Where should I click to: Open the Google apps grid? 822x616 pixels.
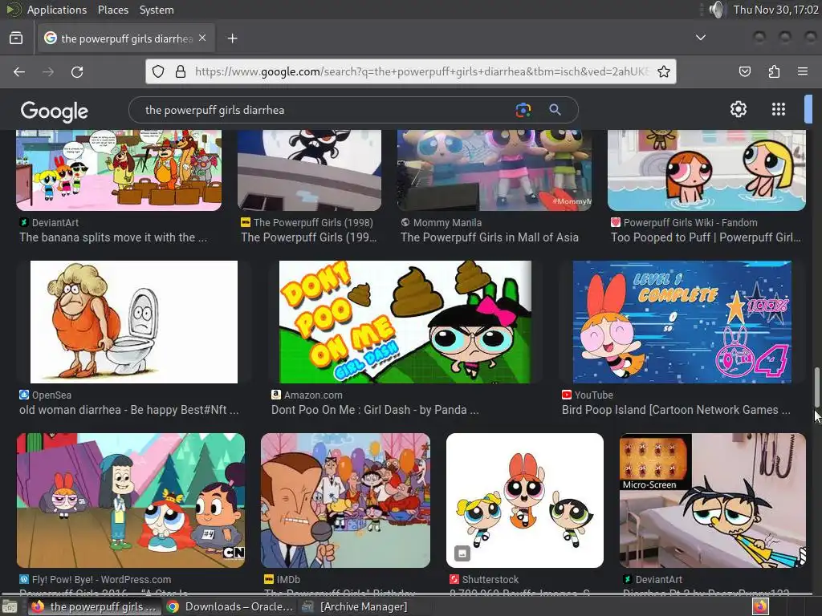(x=779, y=109)
